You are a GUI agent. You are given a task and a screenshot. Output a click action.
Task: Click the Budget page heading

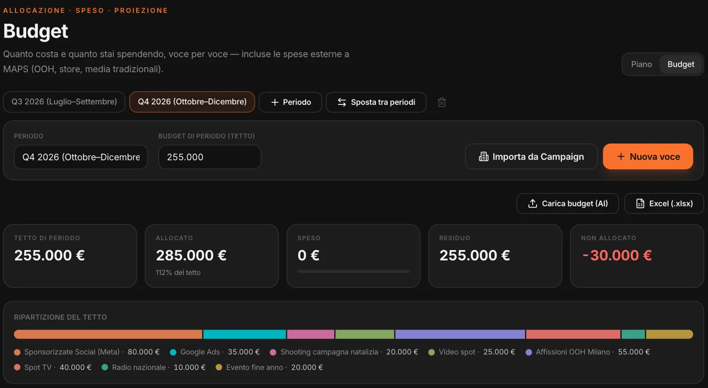tap(36, 31)
